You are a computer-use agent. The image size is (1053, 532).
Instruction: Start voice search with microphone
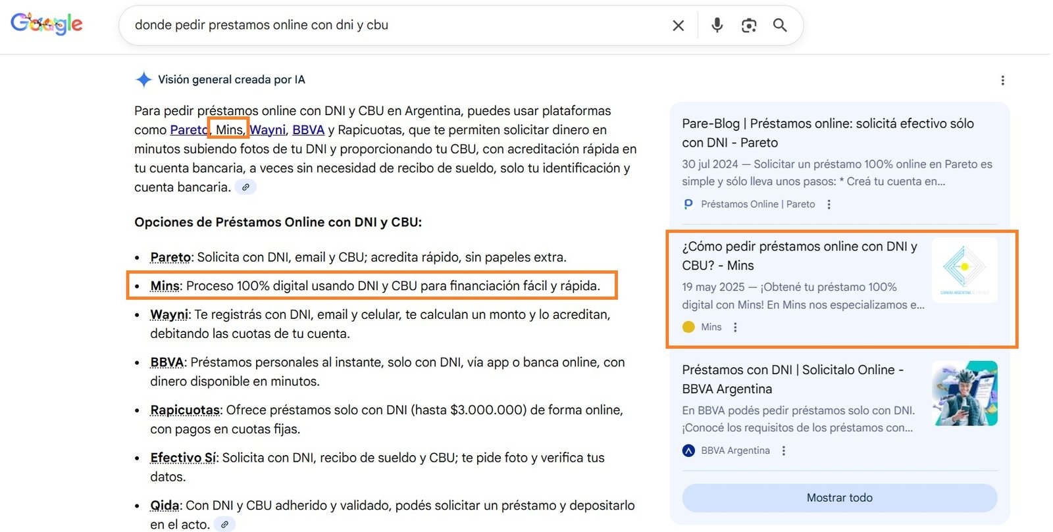717,26
